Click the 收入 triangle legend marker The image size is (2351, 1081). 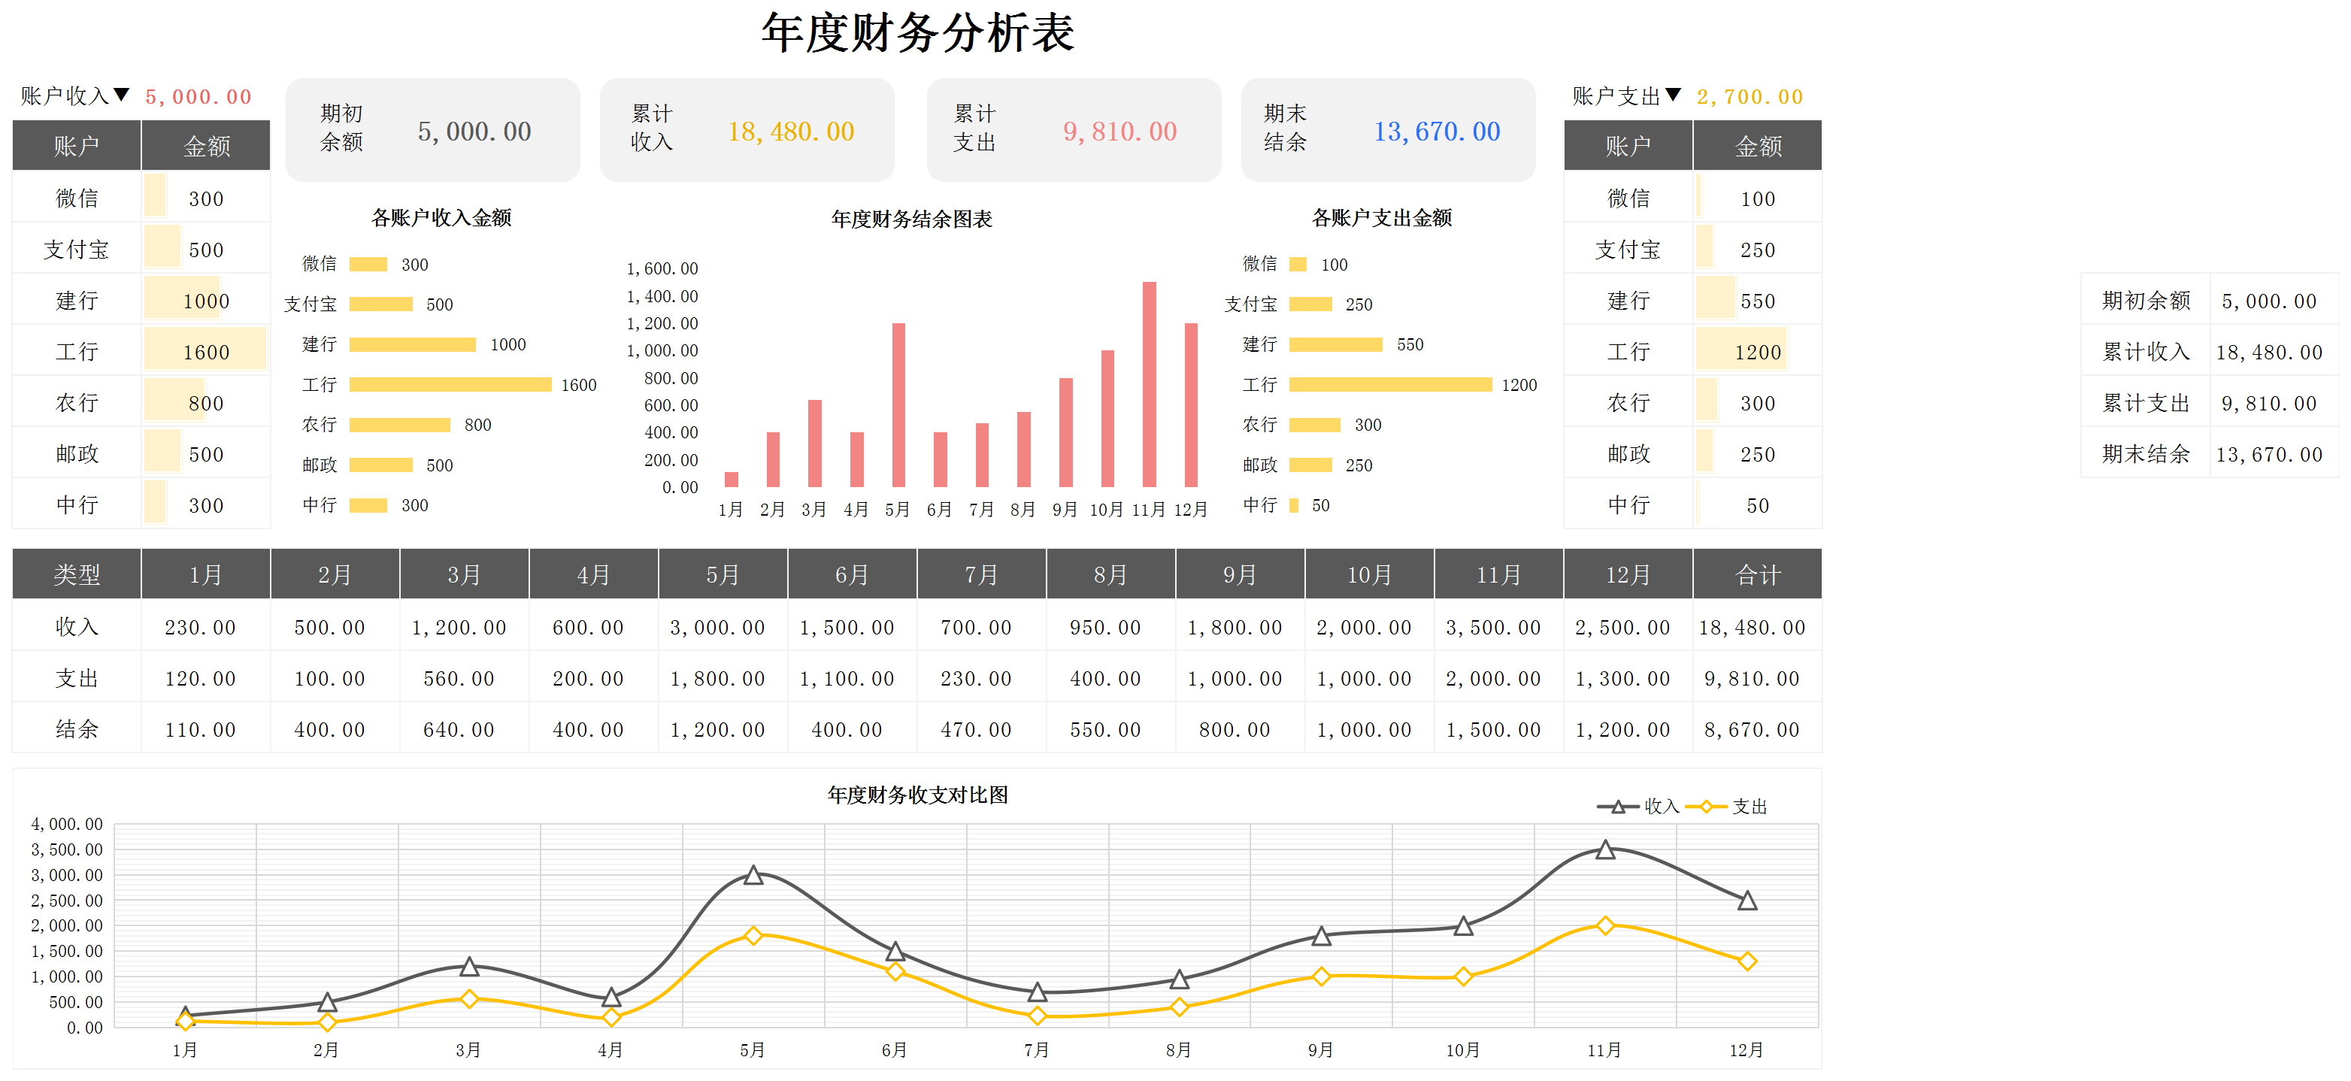pos(1617,807)
